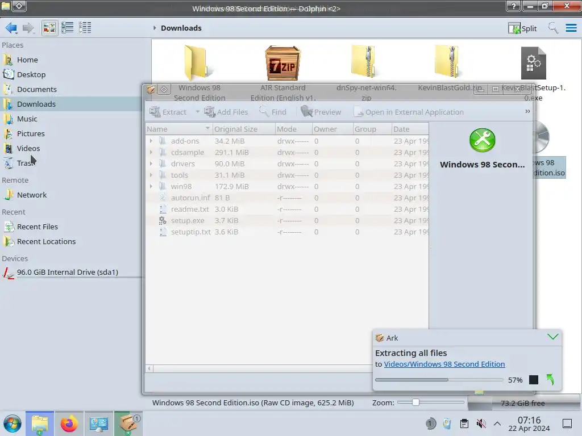Viewport: 582px width, 436px height.
Task: Open Firefox from the taskbar
Action: tap(69, 424)
